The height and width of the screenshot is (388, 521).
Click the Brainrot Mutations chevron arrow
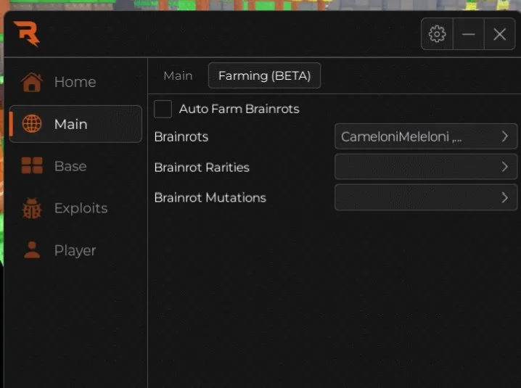(505, 198)
